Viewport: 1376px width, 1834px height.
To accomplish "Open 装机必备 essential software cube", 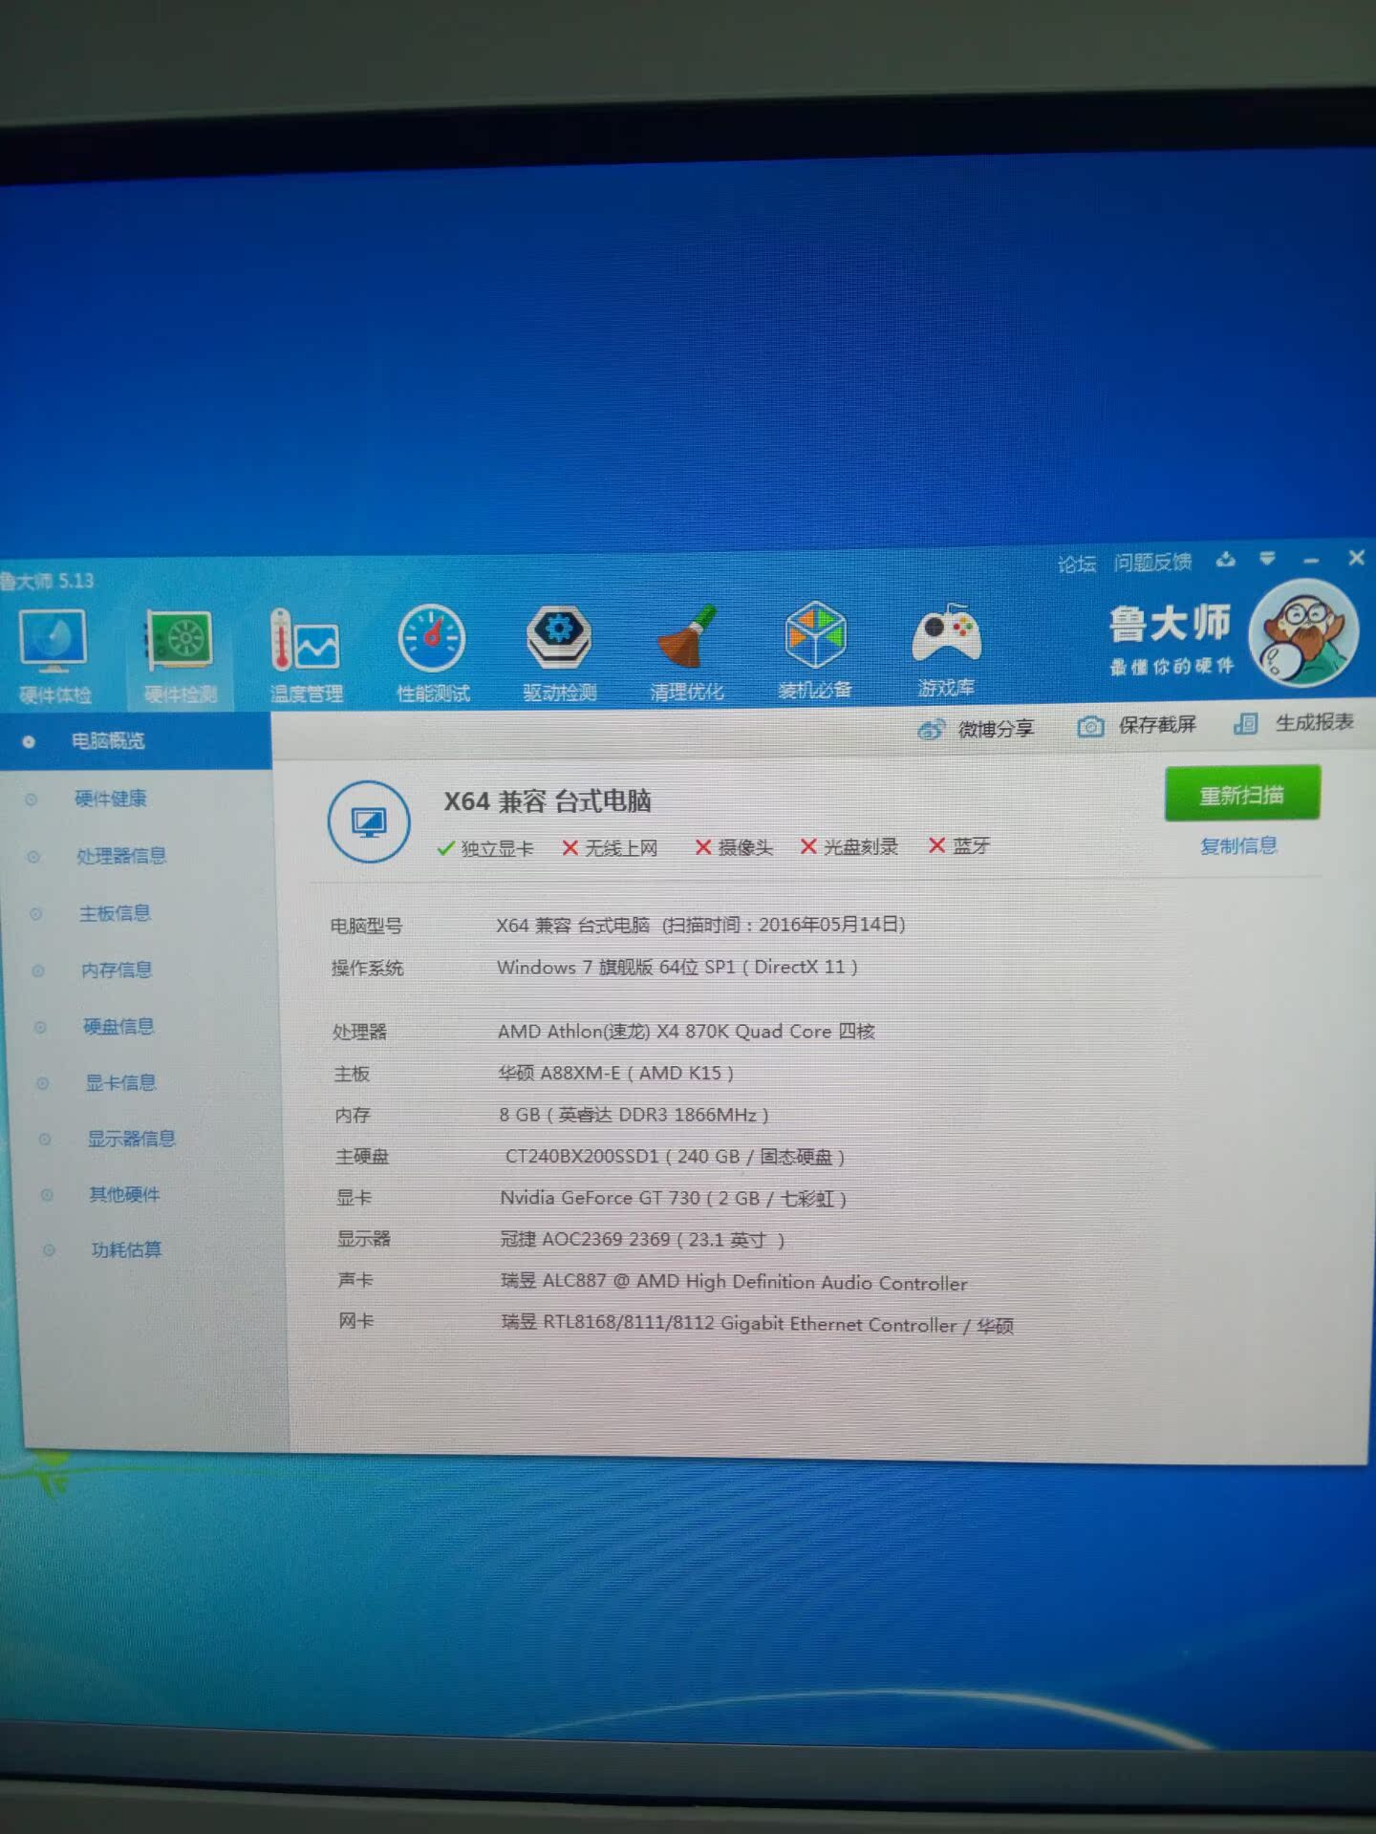I will click(x=814, y=650).
